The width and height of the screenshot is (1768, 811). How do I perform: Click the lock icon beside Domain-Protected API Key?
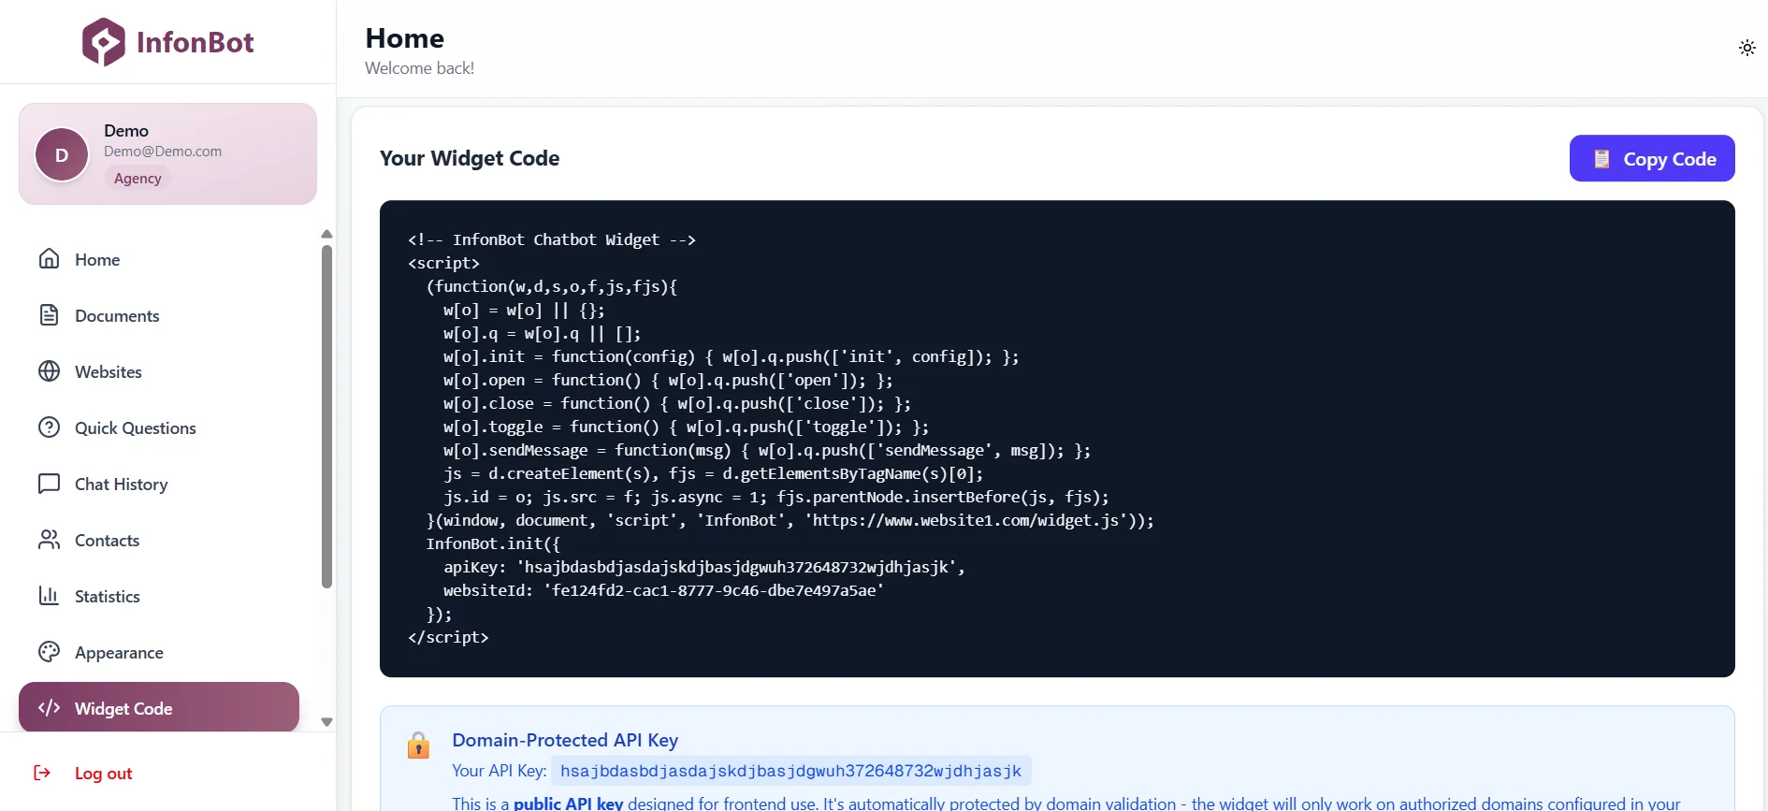[418, 745]
